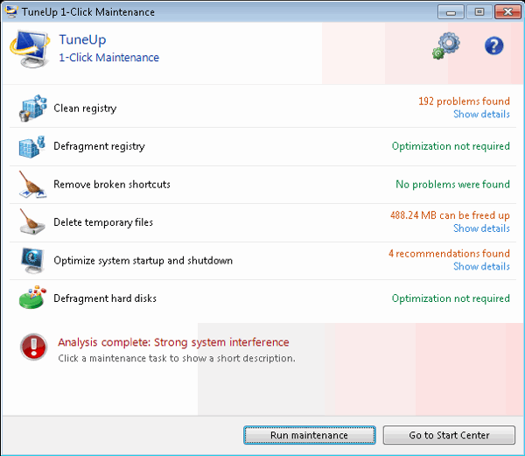Maximize the TuneUp 1-Click Maintenance window
Screen dimensions: 525x456
pyautogui.click(x=479, y=12)
